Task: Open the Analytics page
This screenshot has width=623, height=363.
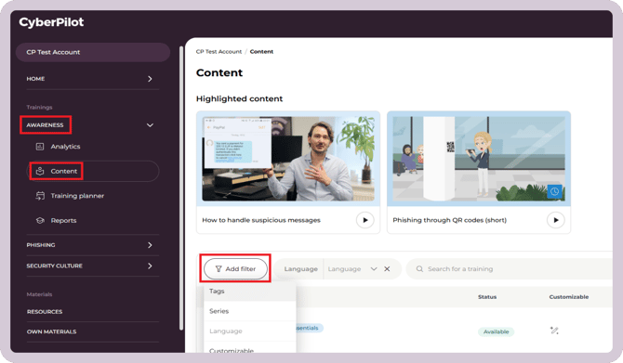Action: coord(66,147)
